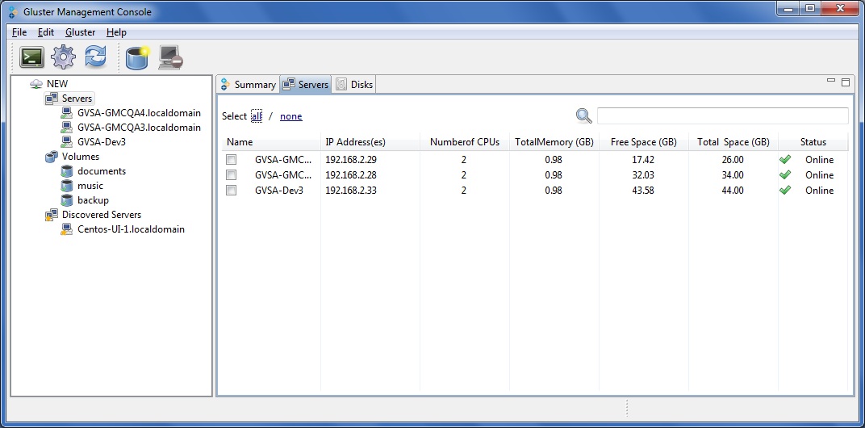Click the create volume cylinder icon
The height and width of the screenshot is (428, 865).
click(137, 57)
